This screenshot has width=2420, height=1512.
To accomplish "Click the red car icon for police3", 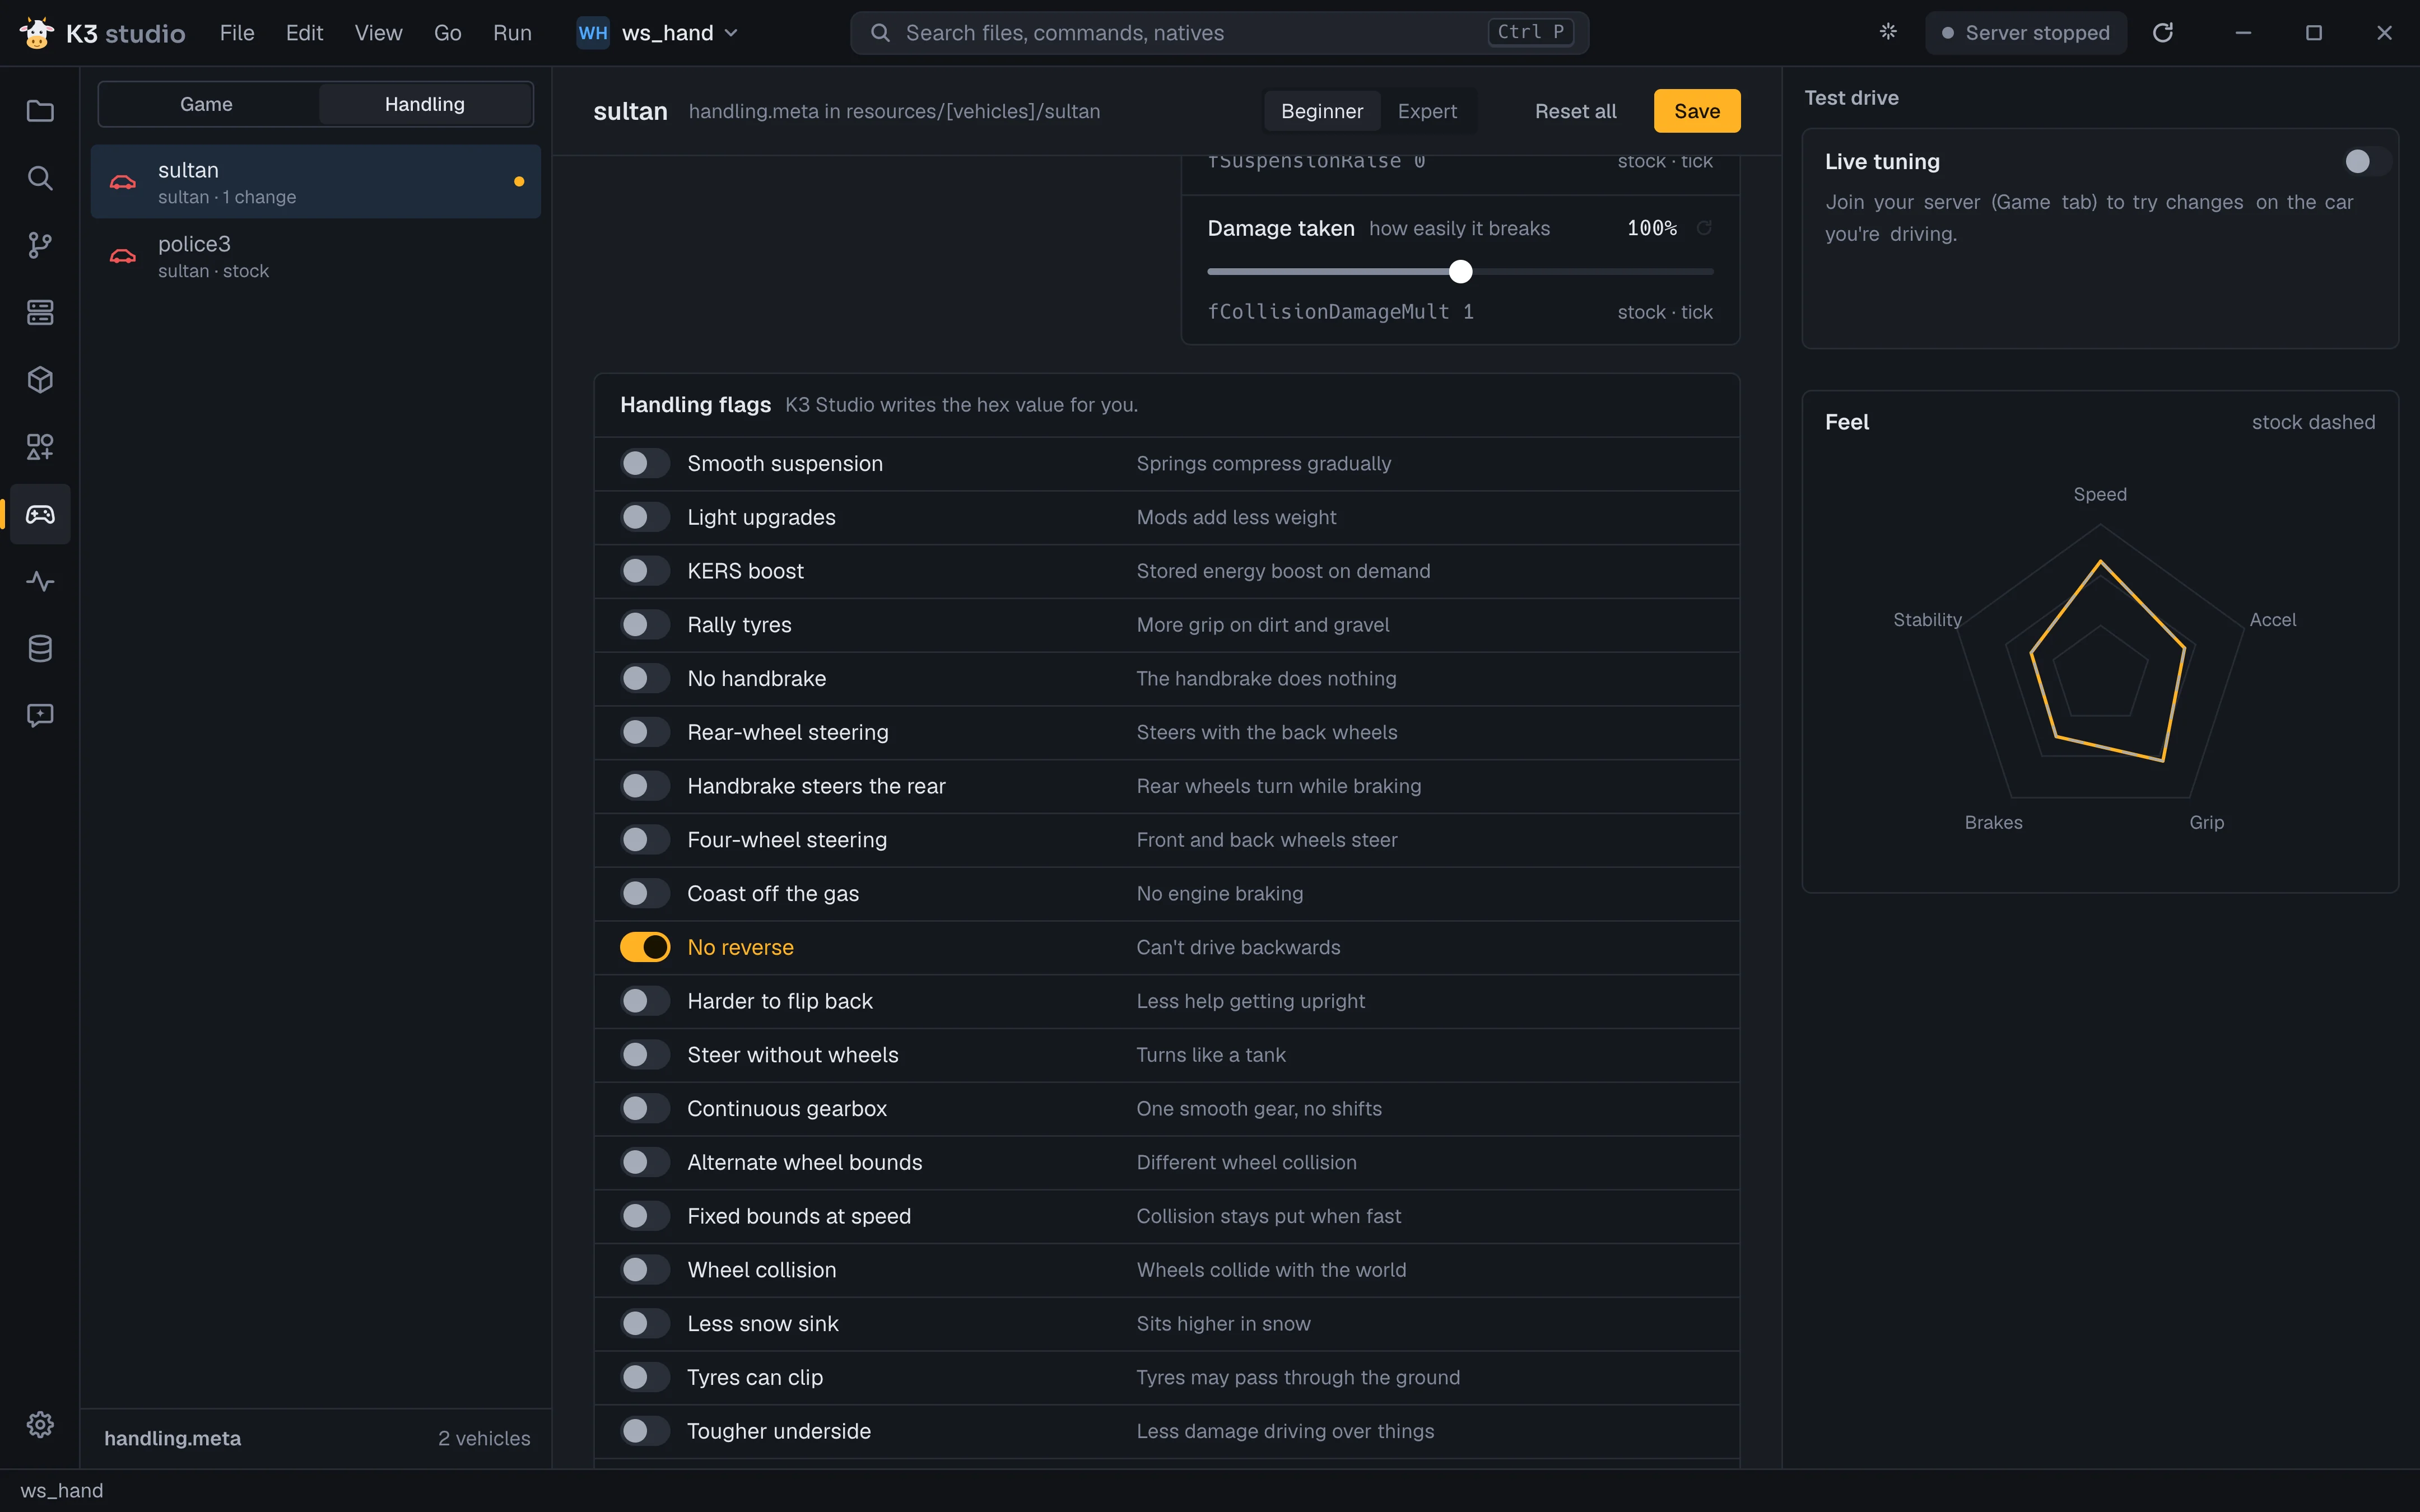I will [x=123, y=256].
